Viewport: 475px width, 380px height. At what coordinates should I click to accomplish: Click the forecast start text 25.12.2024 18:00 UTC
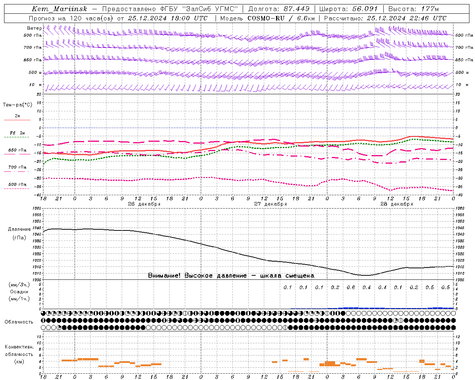click(168, 18)
